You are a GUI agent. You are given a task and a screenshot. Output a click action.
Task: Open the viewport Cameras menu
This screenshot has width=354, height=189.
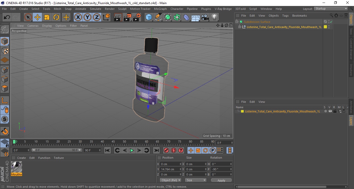click(x=33, y=26)
